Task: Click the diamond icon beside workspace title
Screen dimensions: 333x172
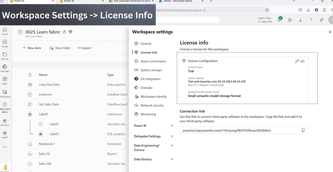Action: [71, 32]
